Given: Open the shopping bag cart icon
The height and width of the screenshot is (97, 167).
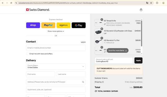Looking at the screenshot, I should [x=141, y=10].
